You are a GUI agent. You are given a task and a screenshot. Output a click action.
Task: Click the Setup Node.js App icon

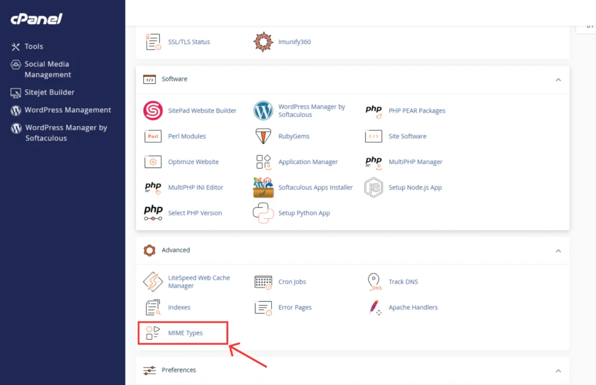click(x=373, y=187)
